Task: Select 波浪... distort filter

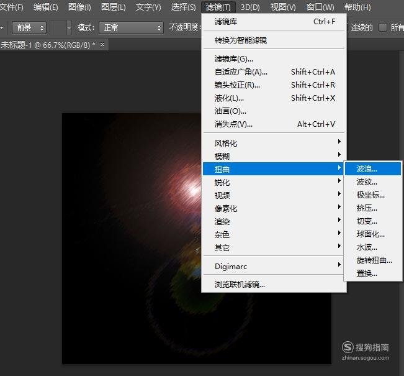Action: click(x=373, y=169)
